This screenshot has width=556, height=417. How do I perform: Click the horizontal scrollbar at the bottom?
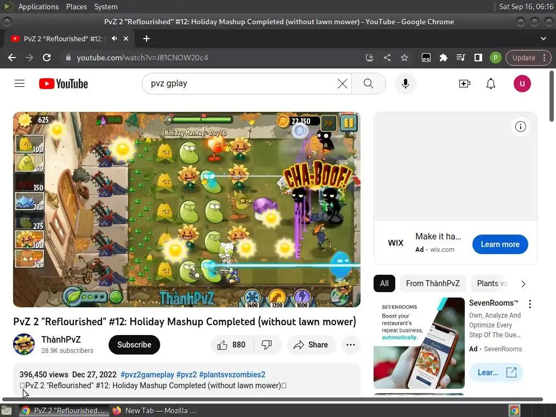[x=273, y=399]
